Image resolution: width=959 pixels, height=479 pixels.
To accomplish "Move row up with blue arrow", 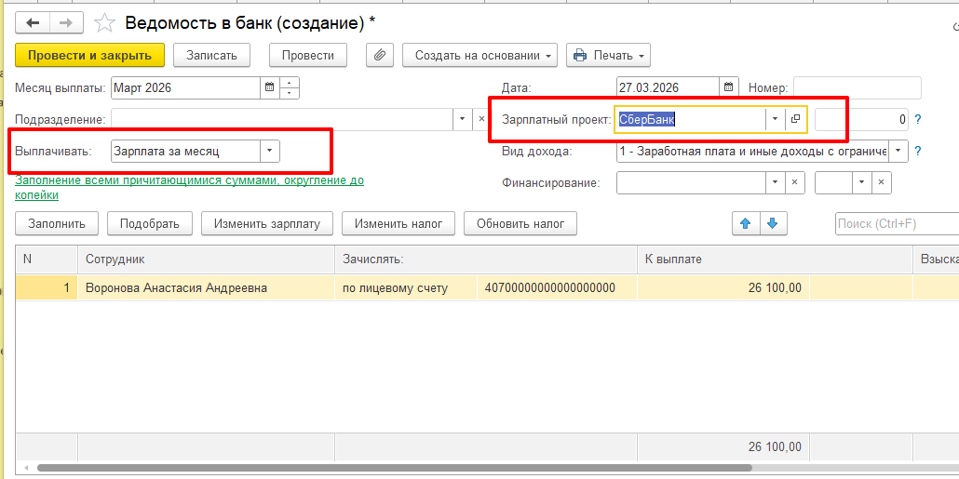I will 745,223.
